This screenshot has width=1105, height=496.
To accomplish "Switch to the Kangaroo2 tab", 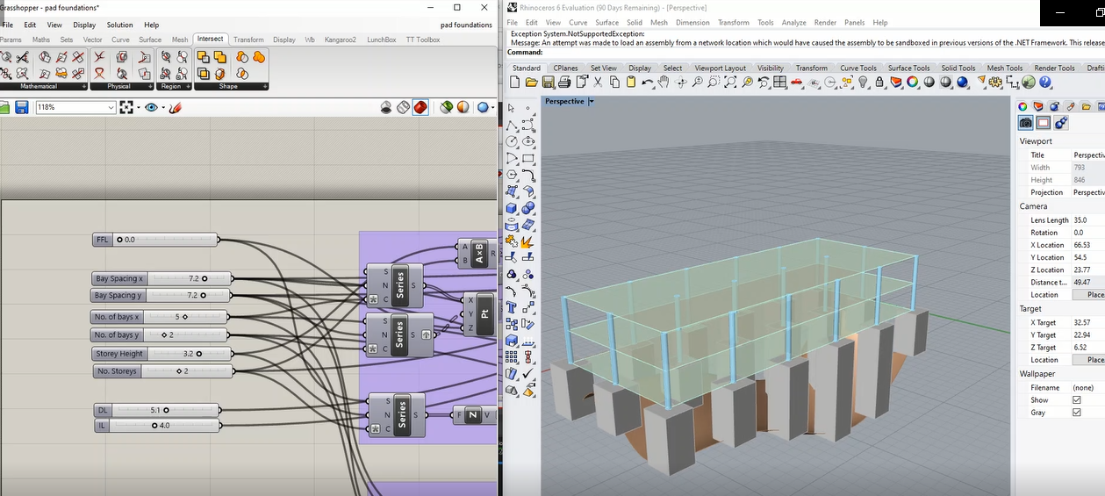I will point(340,40).
